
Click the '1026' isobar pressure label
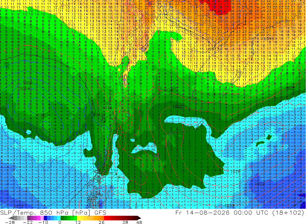236,171
